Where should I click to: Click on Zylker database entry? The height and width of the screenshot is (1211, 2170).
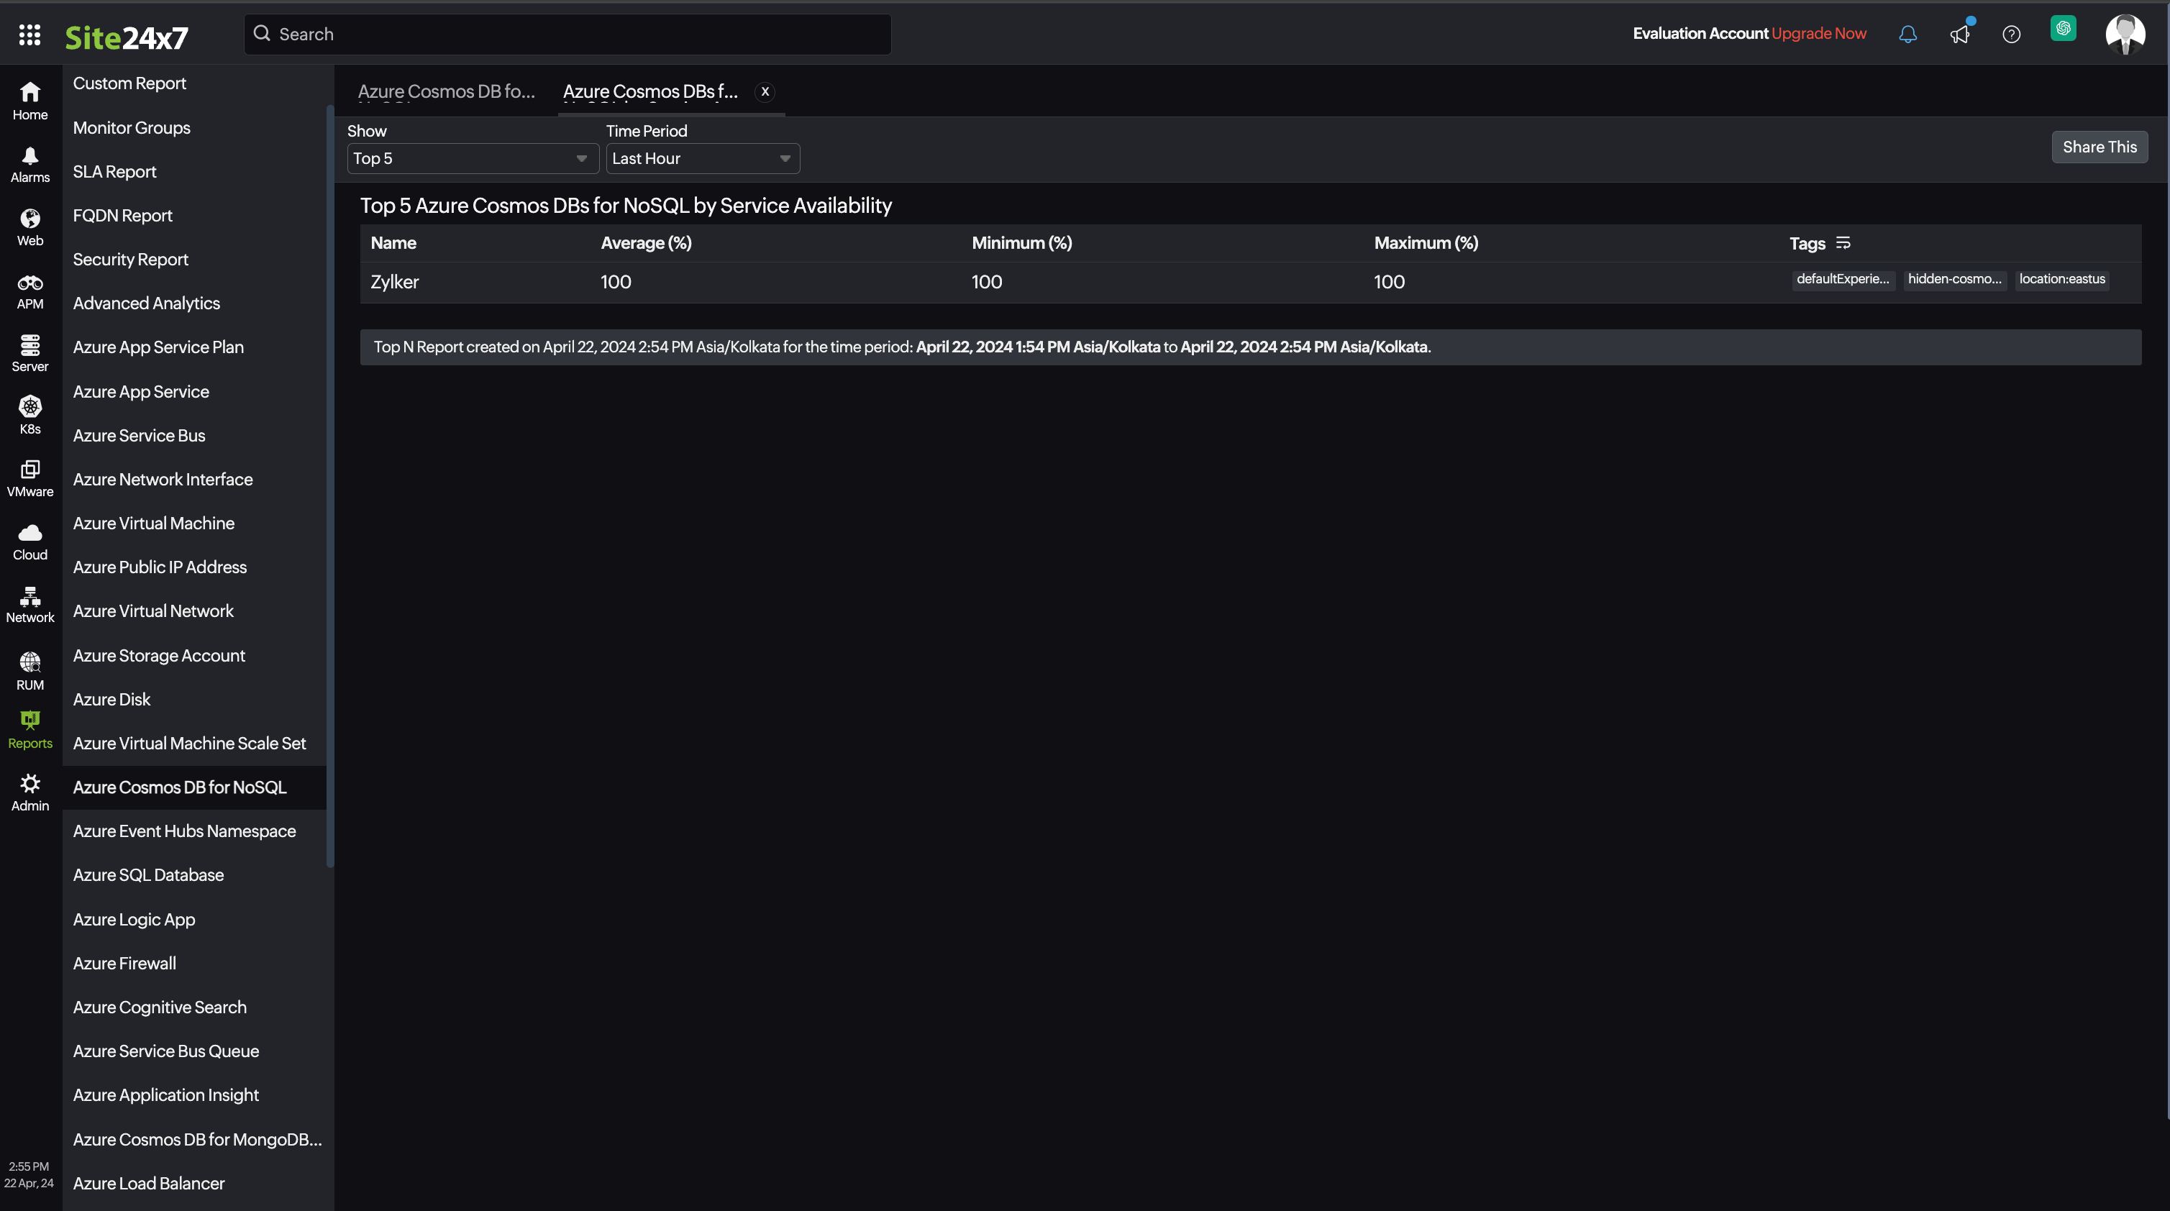click(393, 281)
